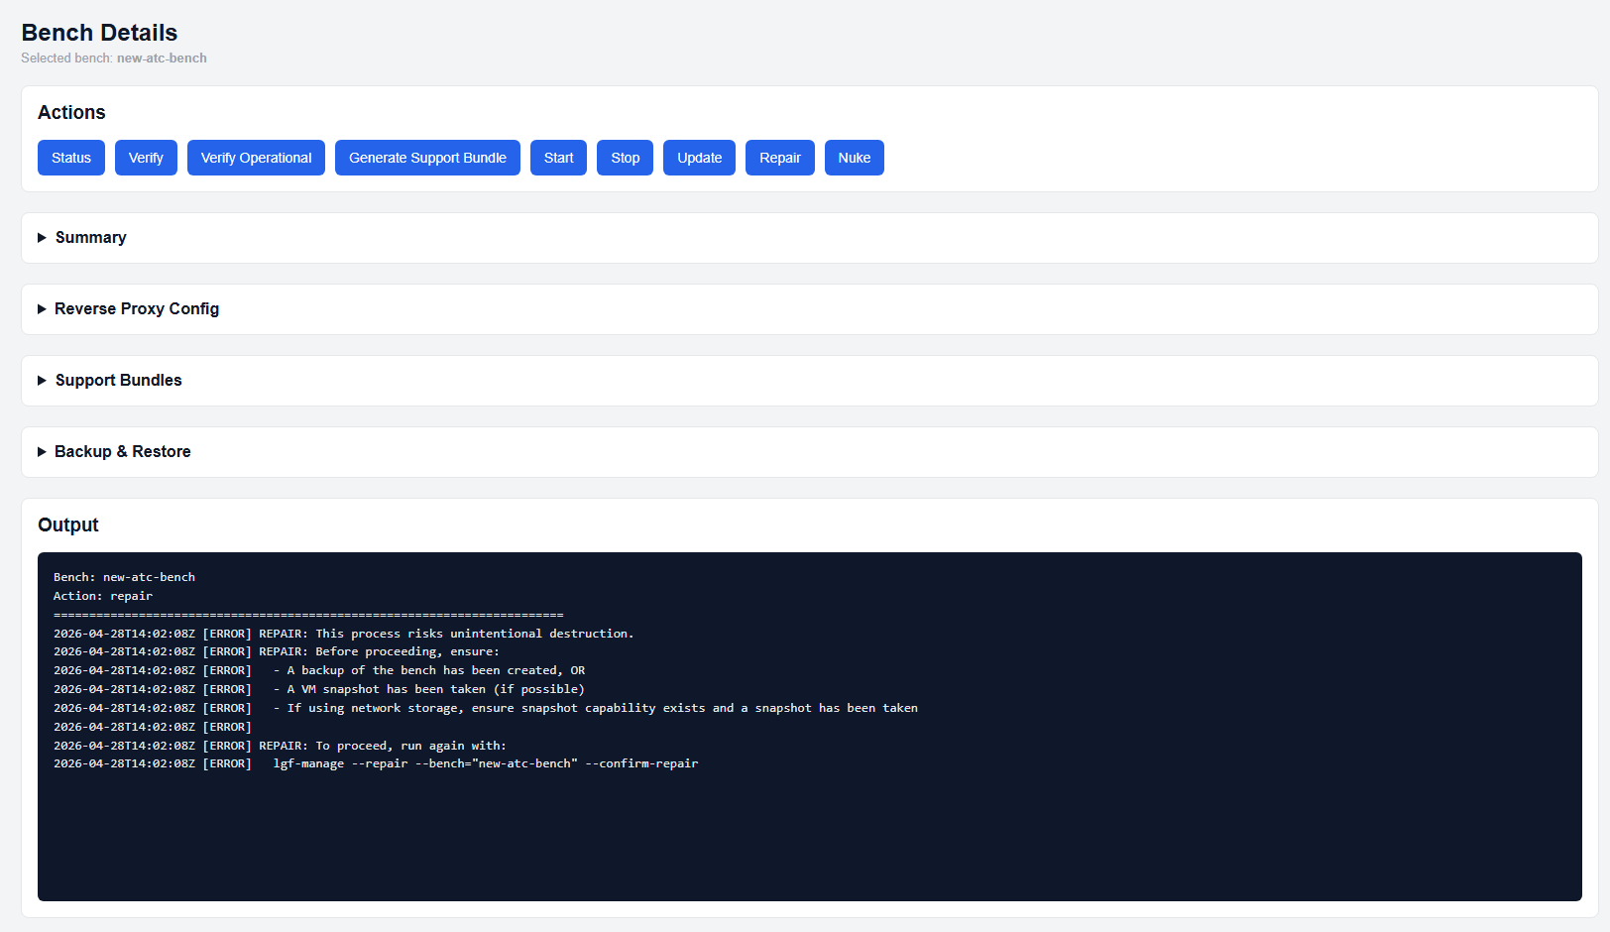Generate a Support Bundle
The height and width of the screenshot is (932, 1610).
coord(427,158)
